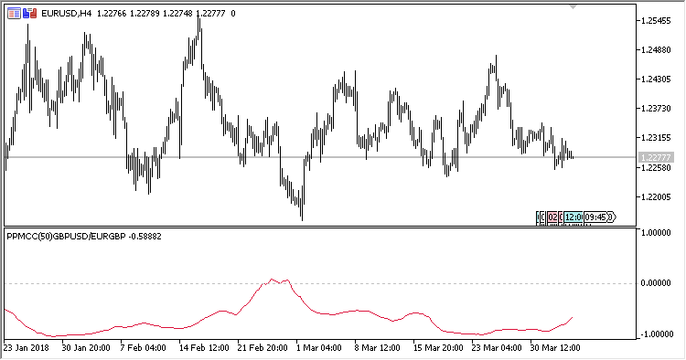
Task: Click the blue and red trading panel icon
Action: [30, 14]
